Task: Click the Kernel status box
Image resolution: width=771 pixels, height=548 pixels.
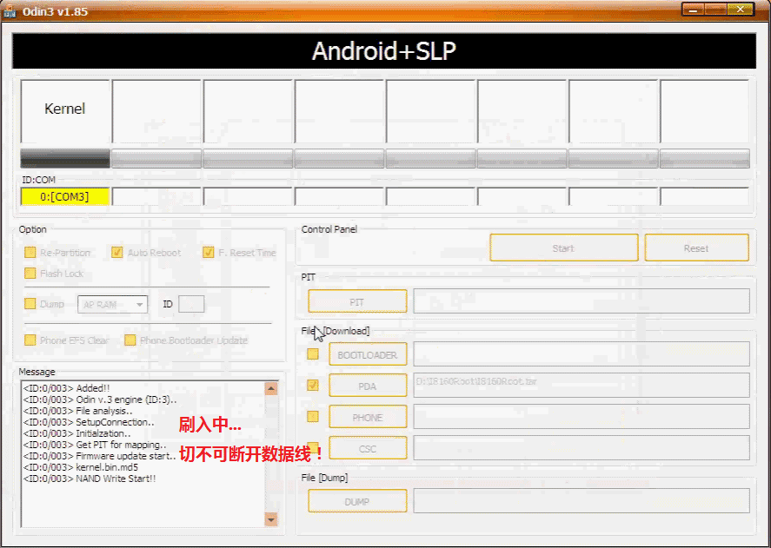Action: (x=65, y=111)
